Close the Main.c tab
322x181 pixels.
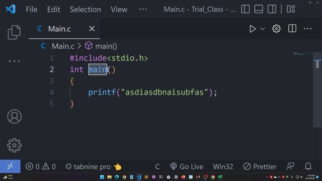[x=92, y=29]
